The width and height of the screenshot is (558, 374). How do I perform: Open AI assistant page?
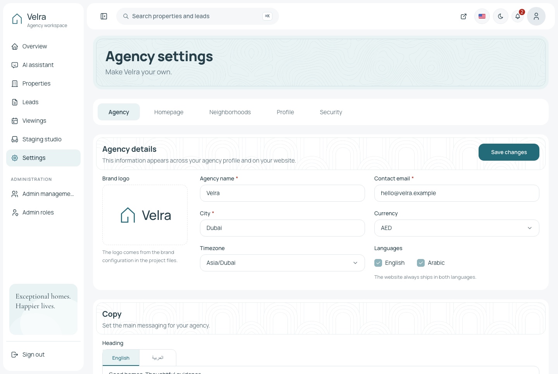pyautogui.click(x=43, y=65)
